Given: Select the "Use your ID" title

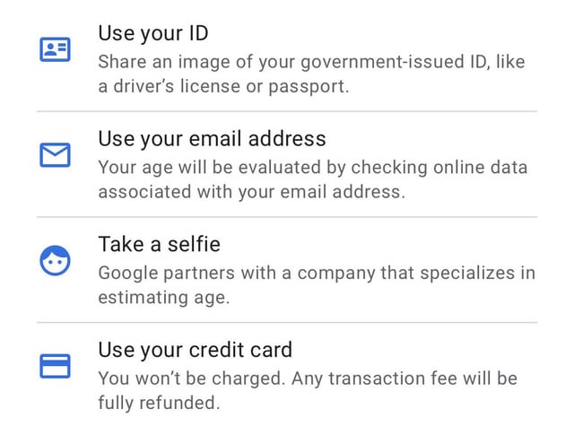Looking at the screenshot, I should (x=152, y=34).
